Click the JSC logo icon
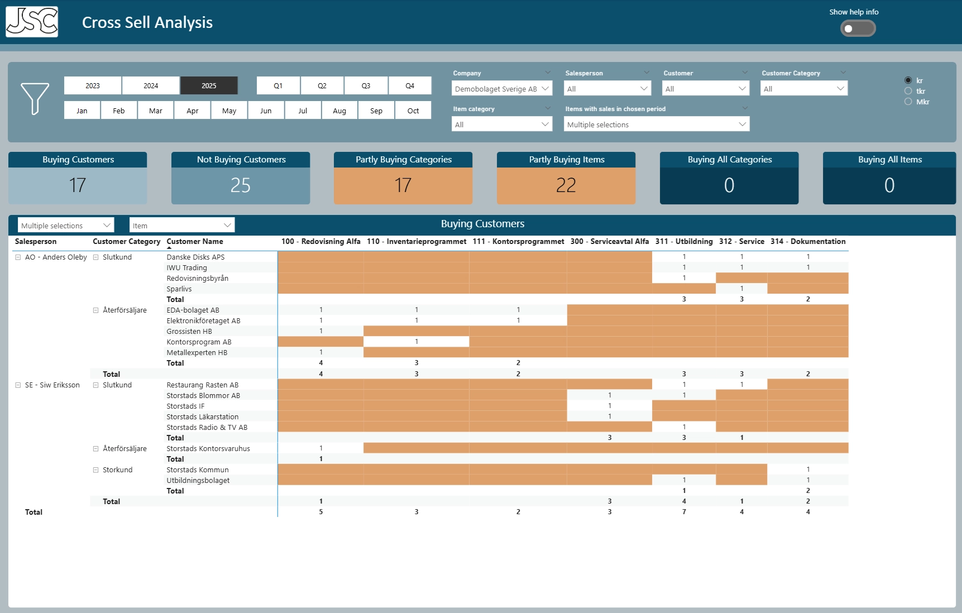The height and width of the screenshot is (613, 962). point(32,22)
